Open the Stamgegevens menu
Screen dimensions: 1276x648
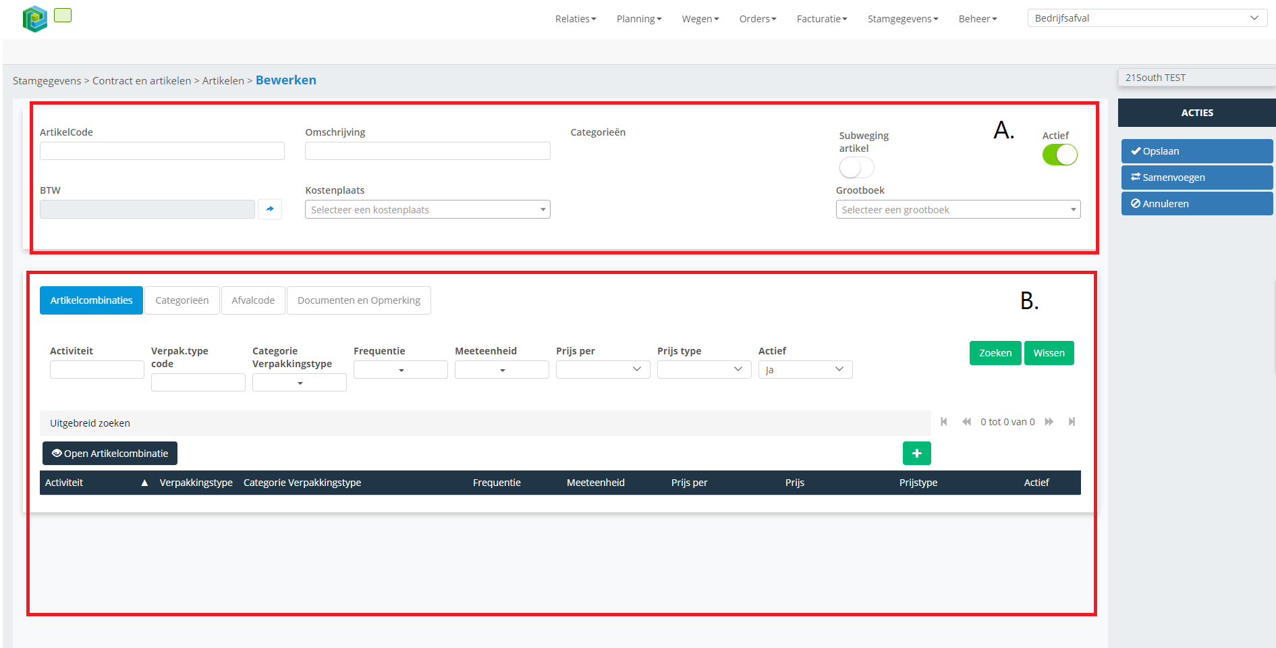tap(903, 19)
